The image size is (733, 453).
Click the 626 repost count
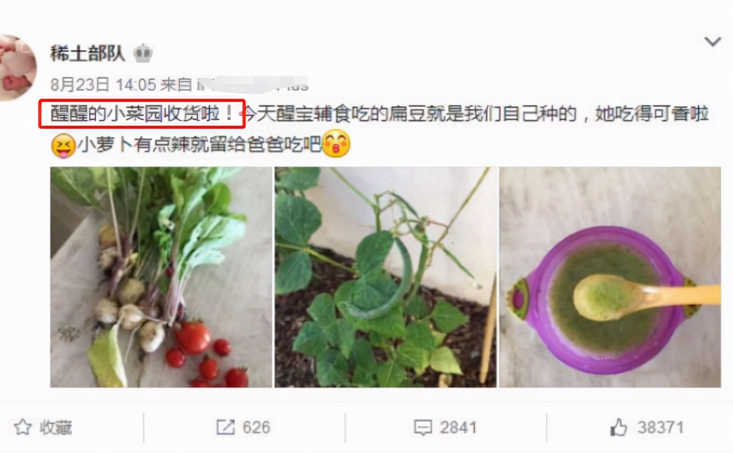256,428
